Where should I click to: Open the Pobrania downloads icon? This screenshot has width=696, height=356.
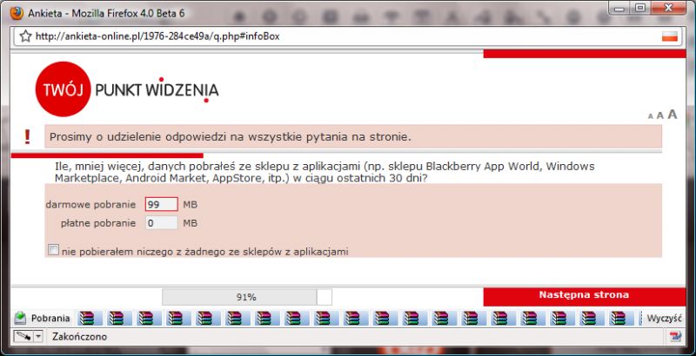[x=20, y=318]
